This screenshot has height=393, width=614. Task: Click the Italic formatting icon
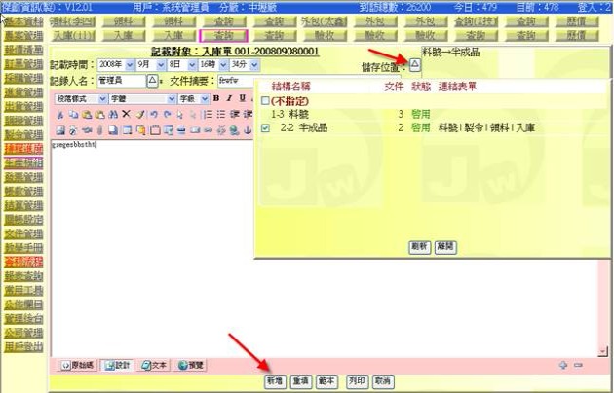coord(228,98)
